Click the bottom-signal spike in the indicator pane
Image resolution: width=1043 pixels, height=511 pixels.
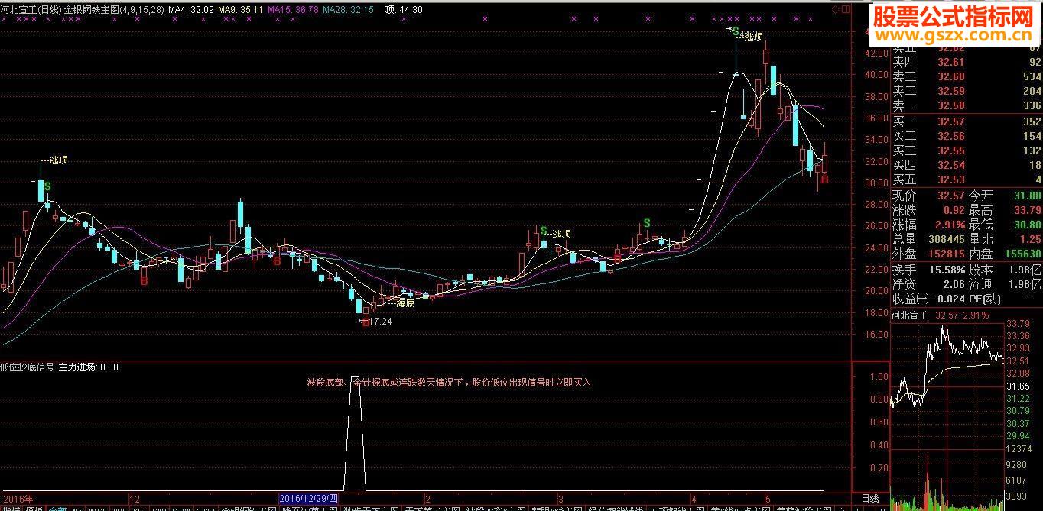pyautogui.click(x=355, y=432)
